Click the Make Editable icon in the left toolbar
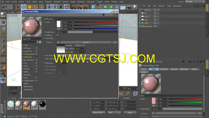This screenshot has width=209, height=118. point(3,15)
